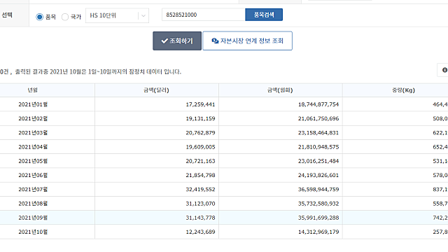Select row 2021년05월

pyautogui.click(x=224, y=161)
